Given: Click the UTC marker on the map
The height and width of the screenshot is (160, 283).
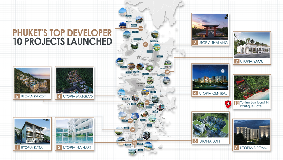Looking at the screenshot, I should (x=147, y=103).
